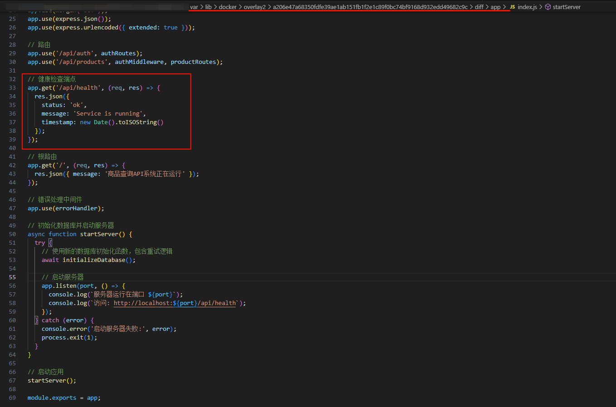Click the 'app' folder breadcrumb
The height and width of the screenshot is (407, 616).
point(495,7)
